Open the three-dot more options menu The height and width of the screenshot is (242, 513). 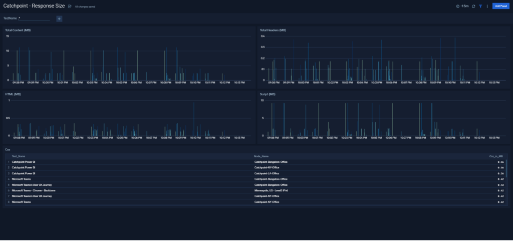[x=487, y=6]
